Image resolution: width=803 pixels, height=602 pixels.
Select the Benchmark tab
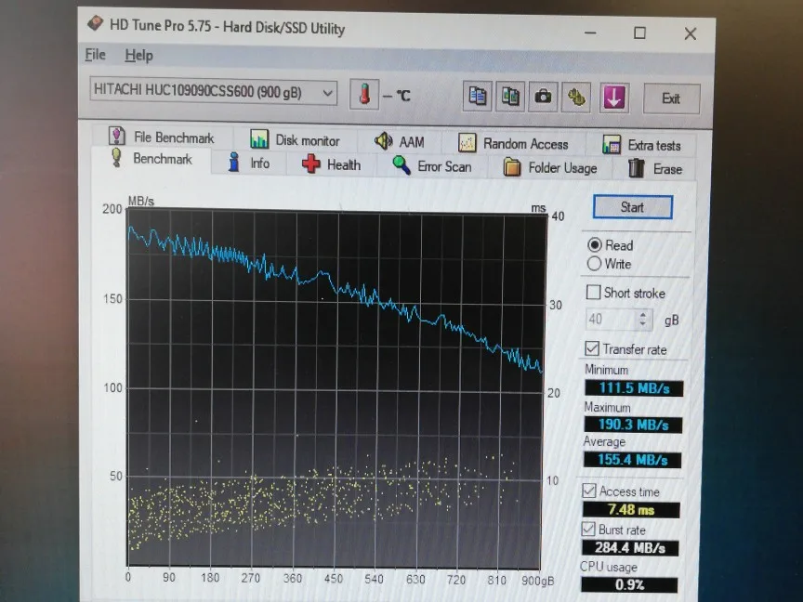point(151,159)
